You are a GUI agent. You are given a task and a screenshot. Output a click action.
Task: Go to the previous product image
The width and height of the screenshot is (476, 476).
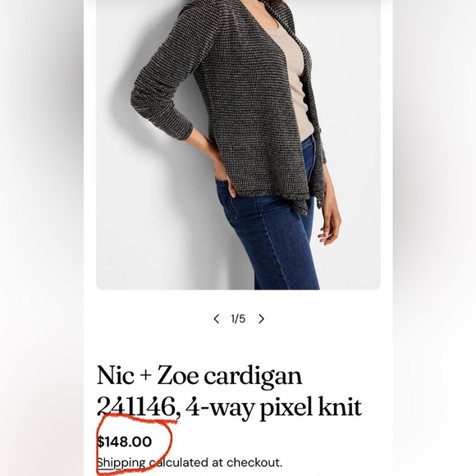[x=216, y=318]
